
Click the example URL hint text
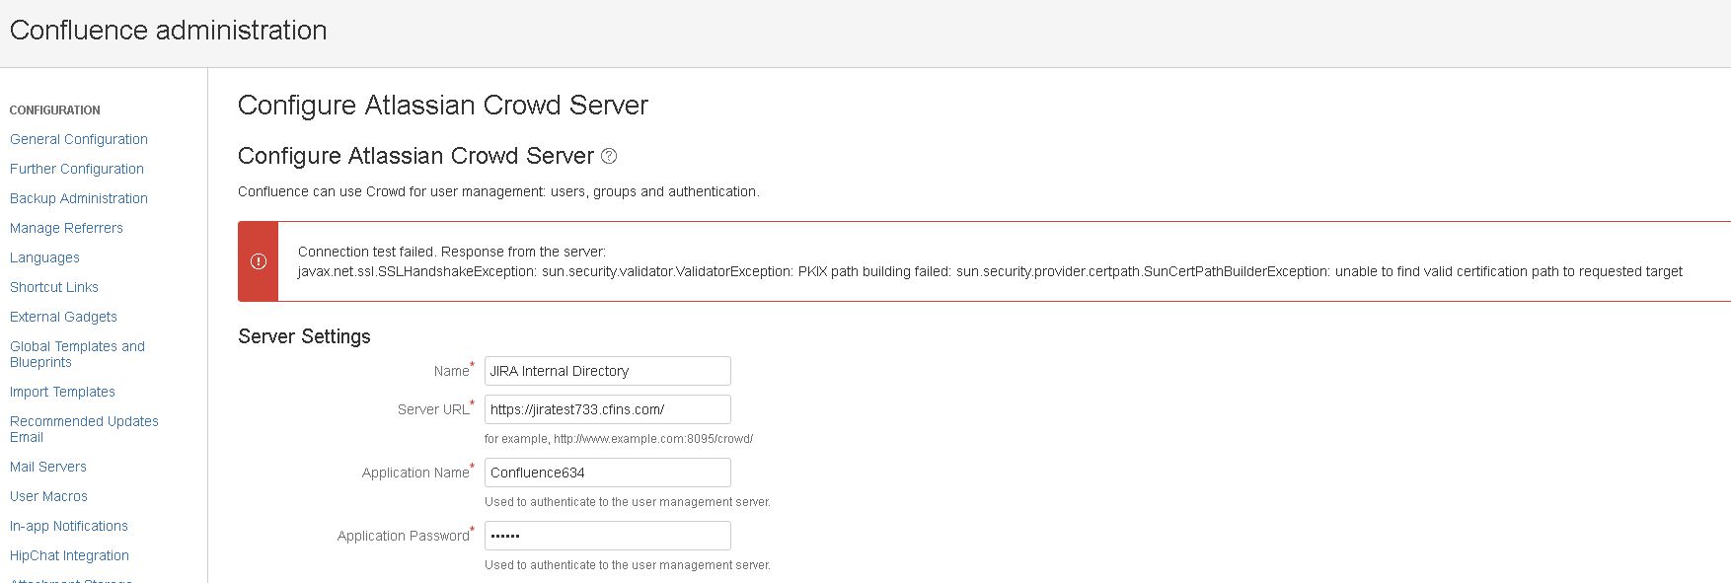(x=619, y=439)
